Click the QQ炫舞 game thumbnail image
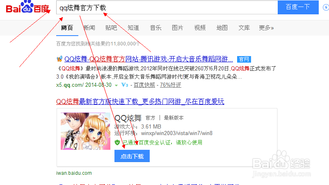 [x=85, y=131]
